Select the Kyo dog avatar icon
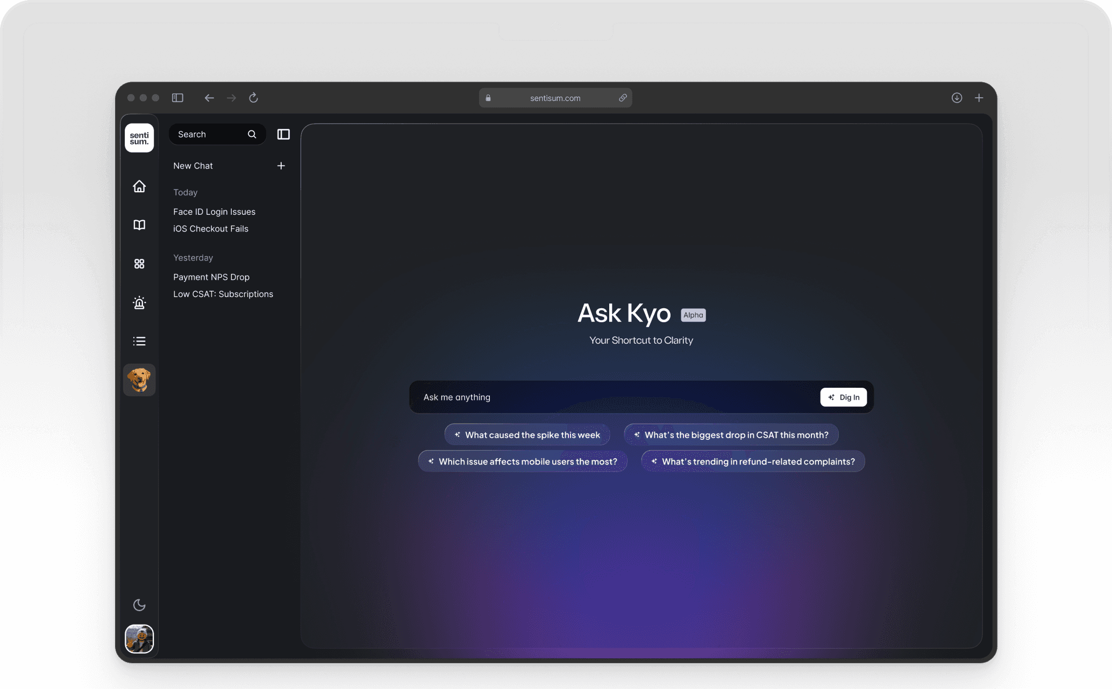This screenshot has width=1112, height=689. click(139, 380)
